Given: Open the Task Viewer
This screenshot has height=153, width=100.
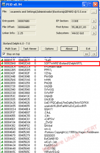Looking at the screenshot, I should (30, 49).
